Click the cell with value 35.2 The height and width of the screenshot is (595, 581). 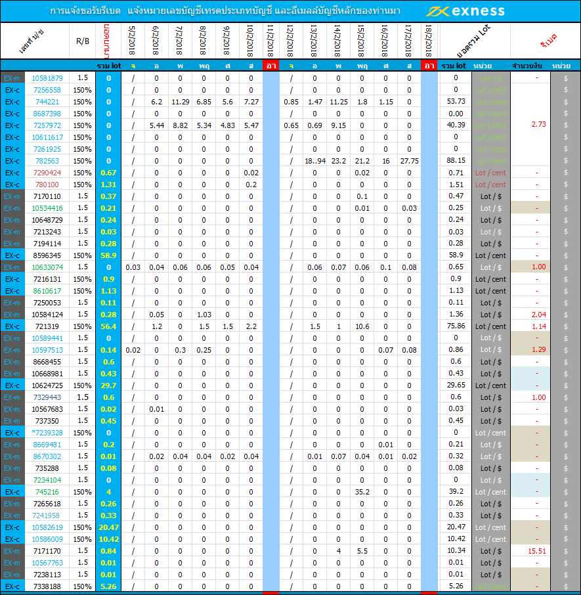click(x=362, y=492)
